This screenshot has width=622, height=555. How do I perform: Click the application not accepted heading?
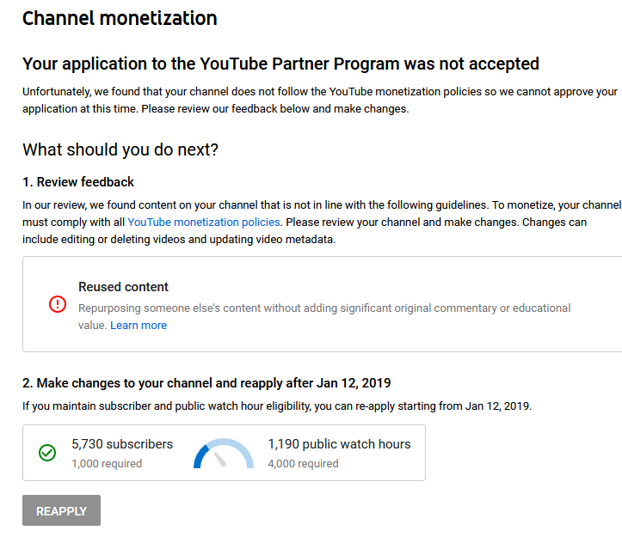pyautogui.click(x=280, y=64)
